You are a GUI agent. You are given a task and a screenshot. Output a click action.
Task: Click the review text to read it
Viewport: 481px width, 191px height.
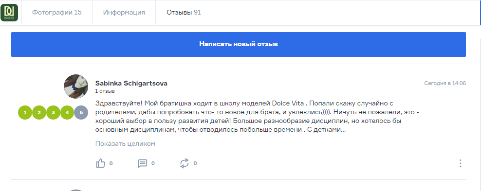coord(257,117)
